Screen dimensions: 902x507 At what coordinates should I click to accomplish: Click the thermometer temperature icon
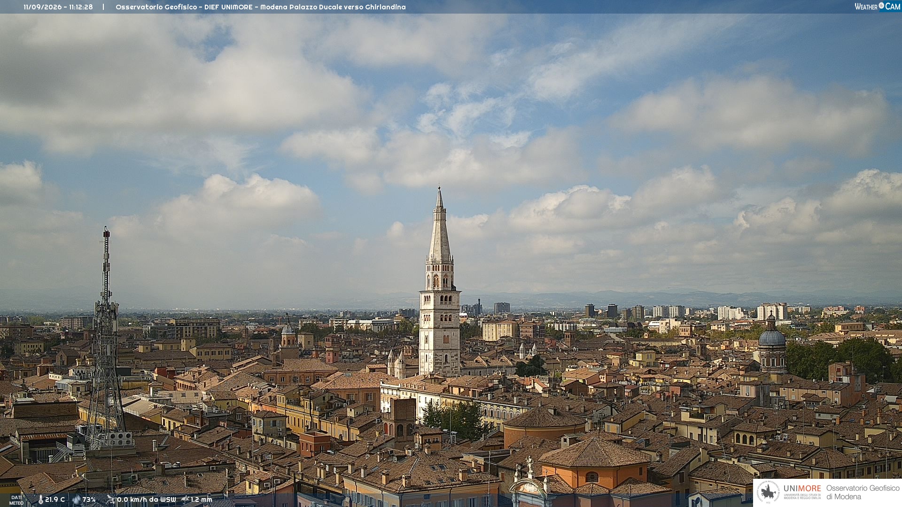click(x=40, y=500)
